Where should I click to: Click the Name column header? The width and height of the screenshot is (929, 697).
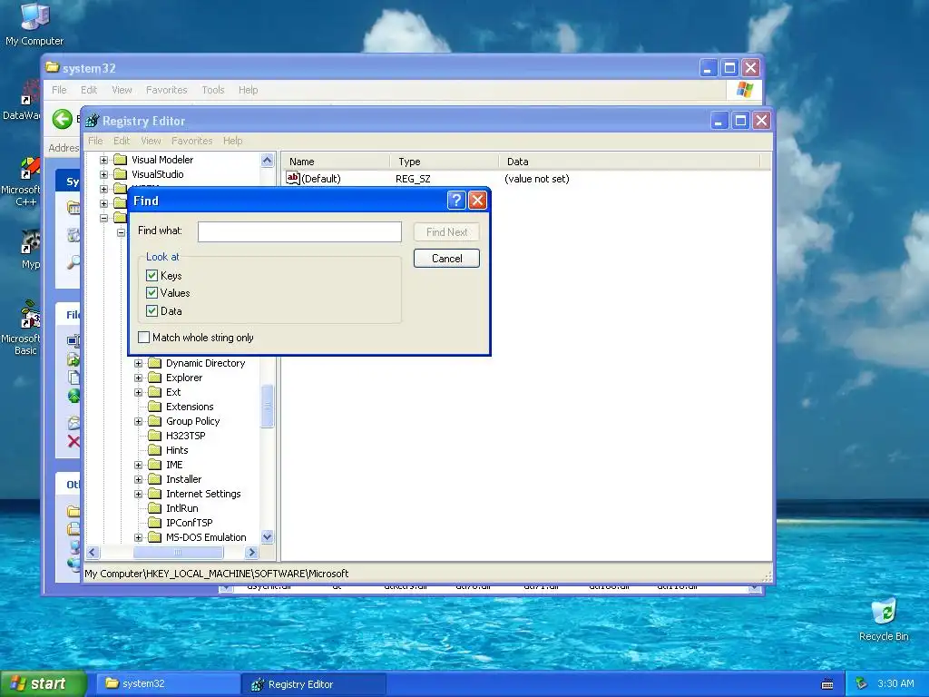click(x=336, y=162)
